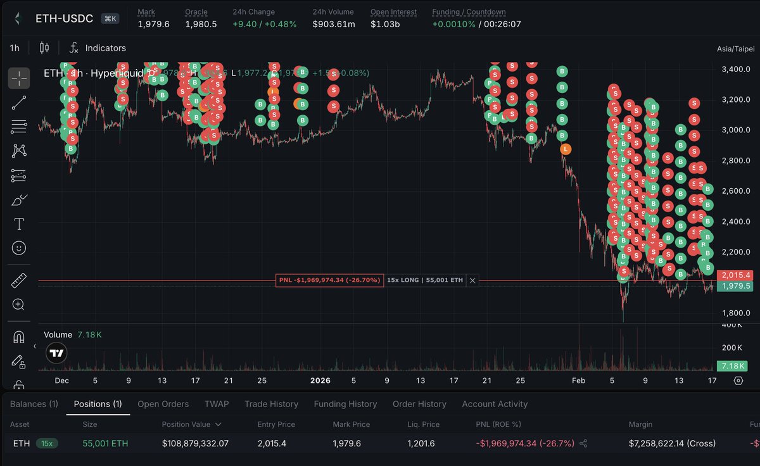Change the 1h timeframe interval

coord(15,47)
